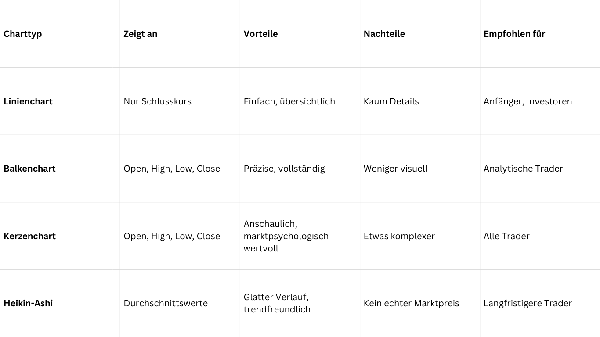The width and height of the screenshot is (600, 337).
Task: Click the Charttyp column header
Action: [x=23, y=34]
